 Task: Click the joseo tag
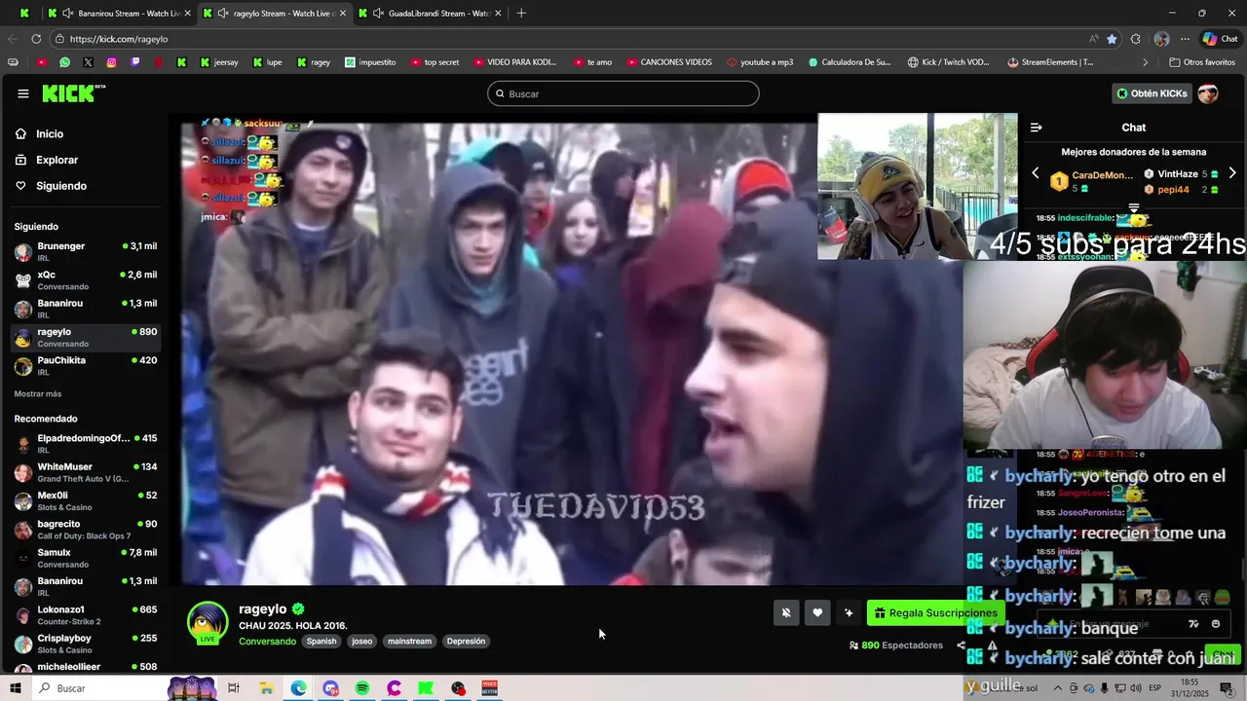click(x=362, y=642)
